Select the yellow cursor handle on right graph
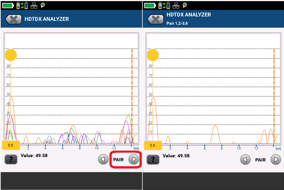This screenshot has height=190, width=284. point(153,55)
